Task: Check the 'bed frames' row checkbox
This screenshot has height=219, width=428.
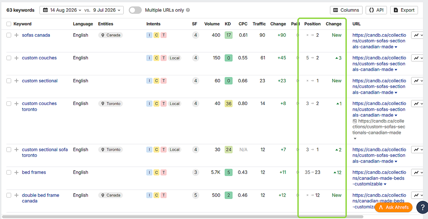Action: (x=9, y=172)
